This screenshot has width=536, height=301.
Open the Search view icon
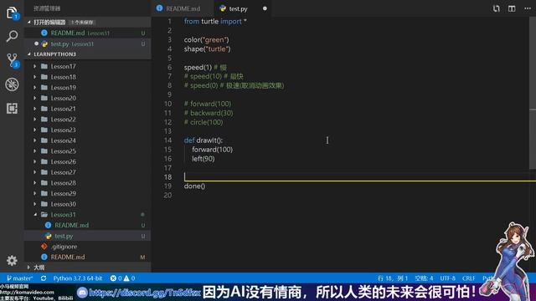(x=12, y=36)
